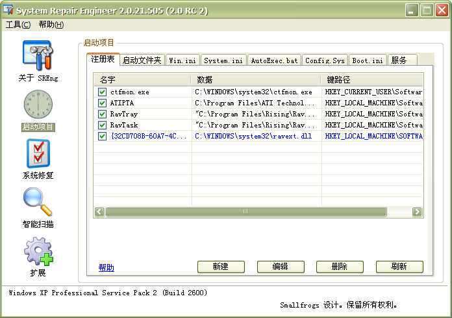Click the 关于 SREng sidebar label

point(38,78)
